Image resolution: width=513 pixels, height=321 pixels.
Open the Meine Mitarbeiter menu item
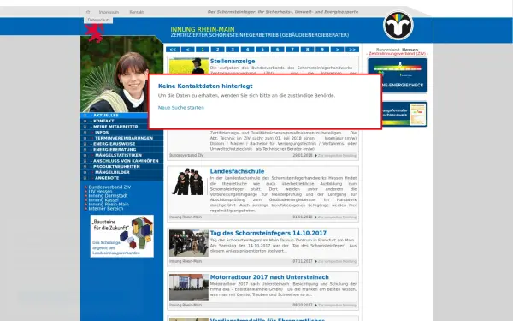point(115,127)
